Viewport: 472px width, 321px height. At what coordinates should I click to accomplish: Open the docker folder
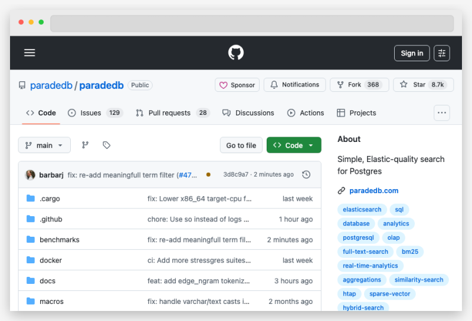[51, 260]
